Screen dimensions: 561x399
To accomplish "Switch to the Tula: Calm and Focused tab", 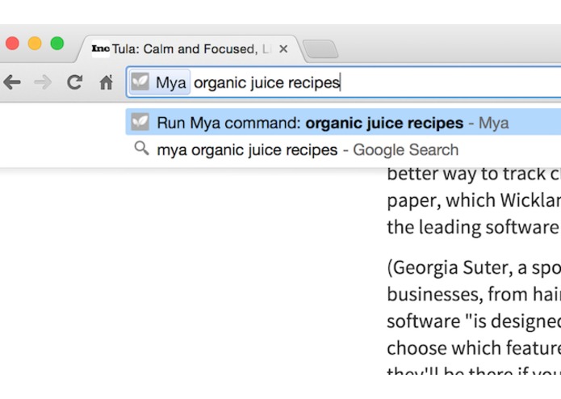I will [190, 48].
